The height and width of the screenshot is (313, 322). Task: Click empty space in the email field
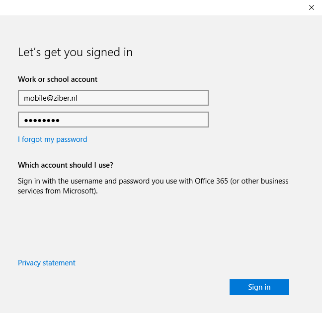coord(144,98)
